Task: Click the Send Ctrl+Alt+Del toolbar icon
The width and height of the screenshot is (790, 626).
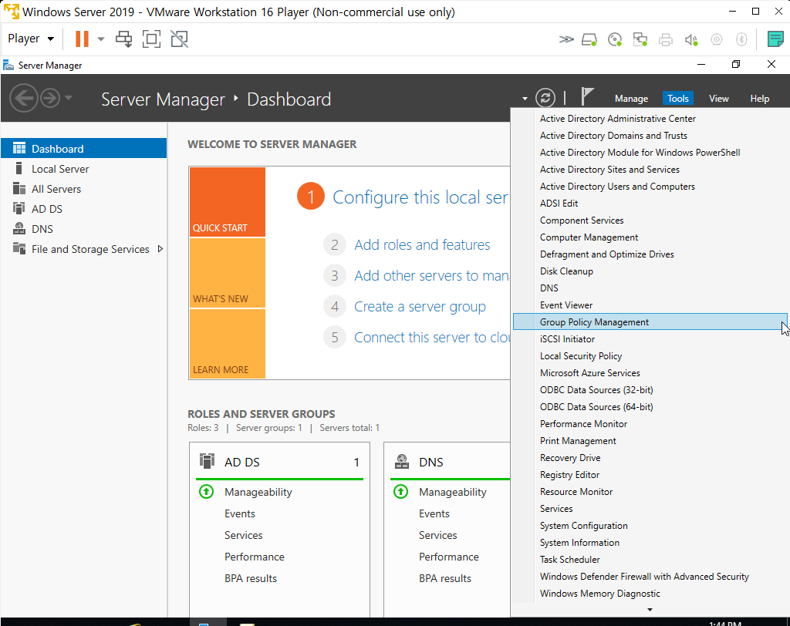Action: click(123, 39)
